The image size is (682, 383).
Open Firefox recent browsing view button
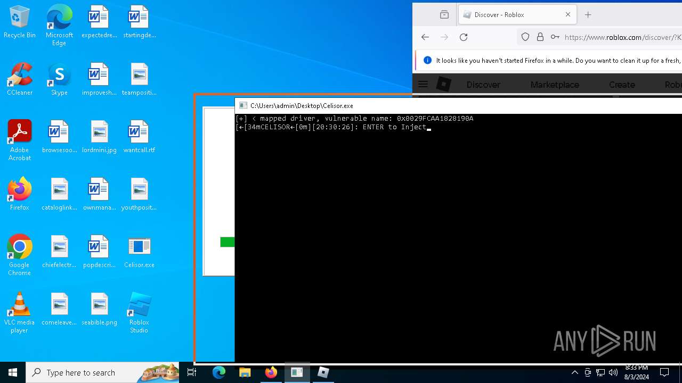click(444, 15)
